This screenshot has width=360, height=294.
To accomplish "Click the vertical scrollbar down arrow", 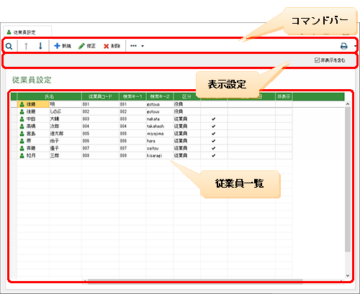I will point(348,275).
